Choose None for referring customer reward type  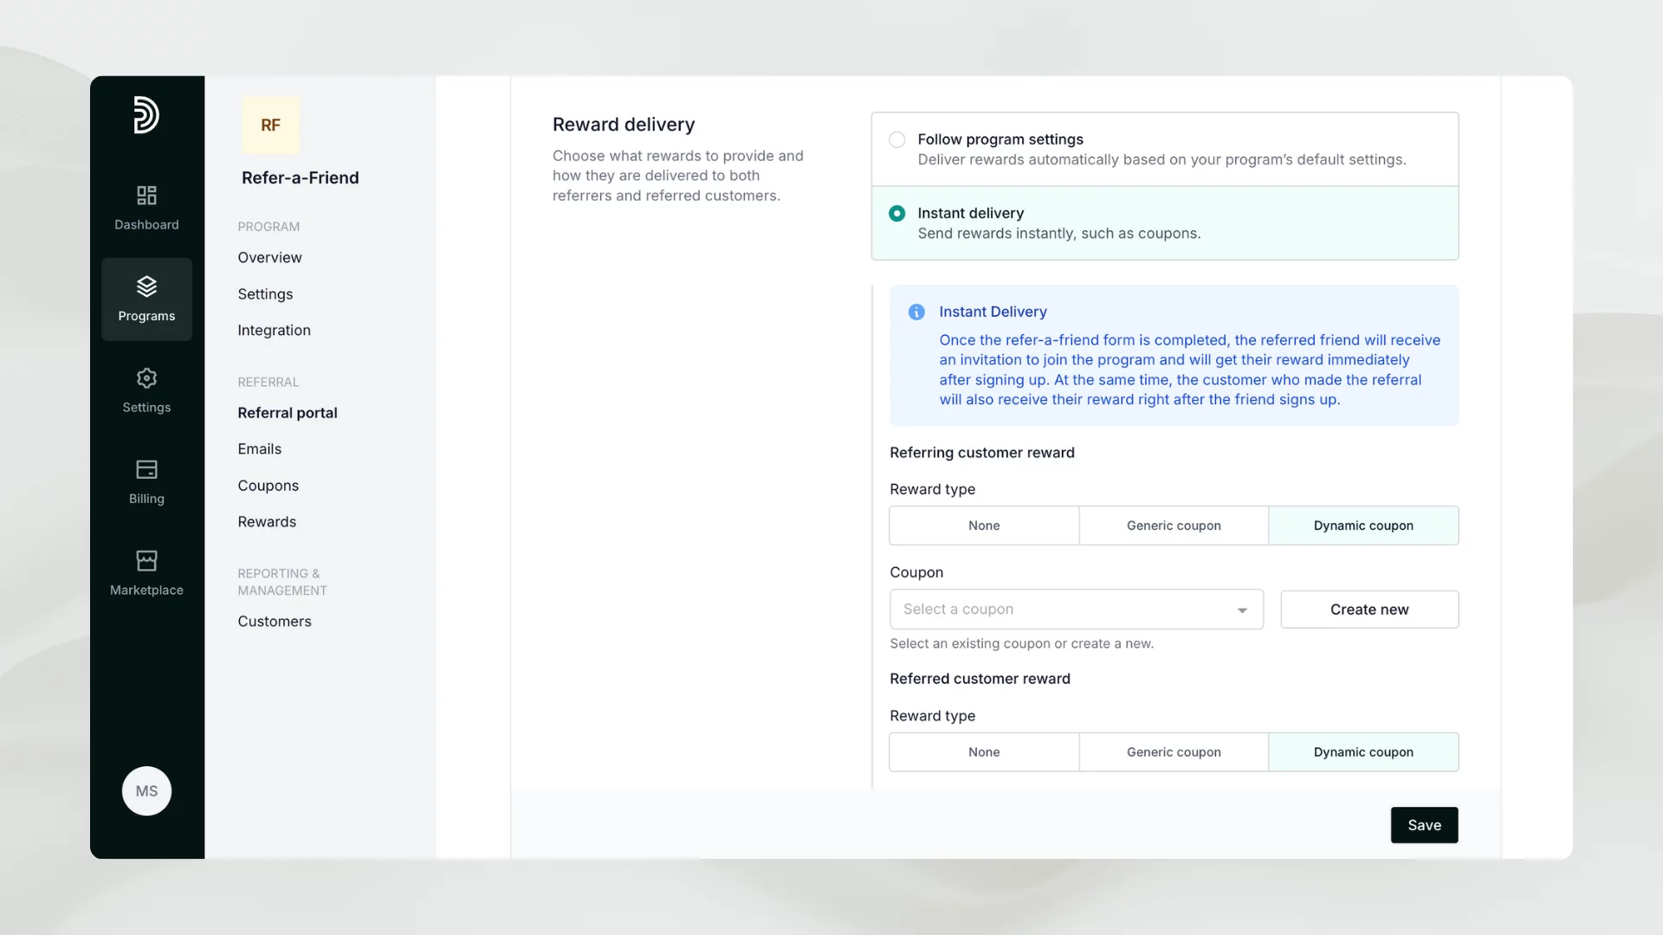[984, 526]
